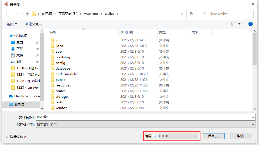
Task: Expand chevron after wwwroot in path
Action: tap(102, 14)
